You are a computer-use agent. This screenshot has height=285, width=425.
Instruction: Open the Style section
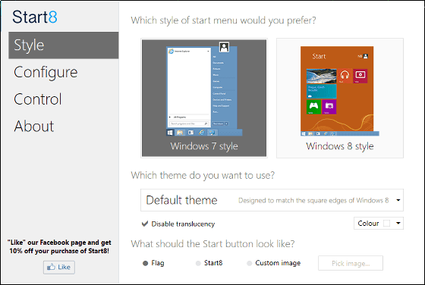[64, 45]
